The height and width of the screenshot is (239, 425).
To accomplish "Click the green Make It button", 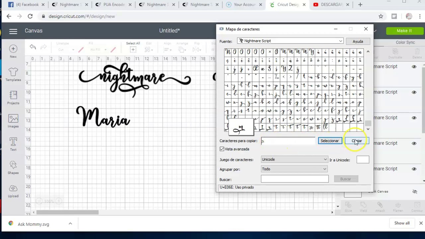I will click(x=404, y=31).
